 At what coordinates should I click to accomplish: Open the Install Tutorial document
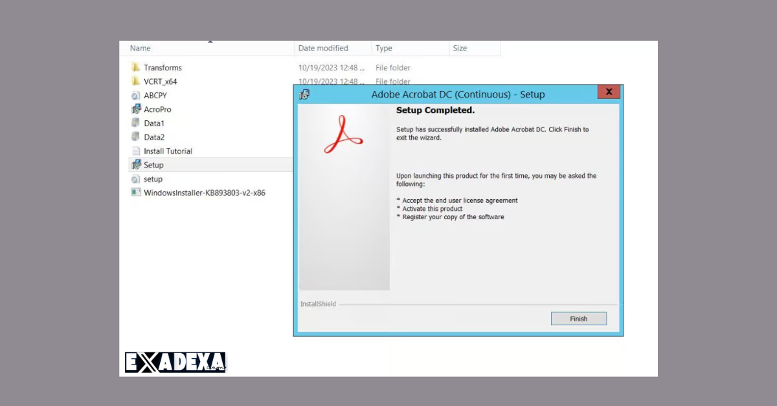pos(167,151)
